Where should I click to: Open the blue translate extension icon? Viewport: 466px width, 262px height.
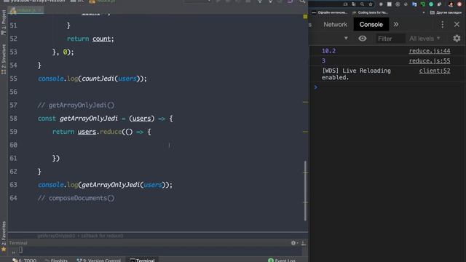click(x=414, y=4)
